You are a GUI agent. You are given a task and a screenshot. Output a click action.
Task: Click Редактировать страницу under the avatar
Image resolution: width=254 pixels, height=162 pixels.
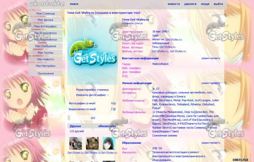click(x=92, y=90)
